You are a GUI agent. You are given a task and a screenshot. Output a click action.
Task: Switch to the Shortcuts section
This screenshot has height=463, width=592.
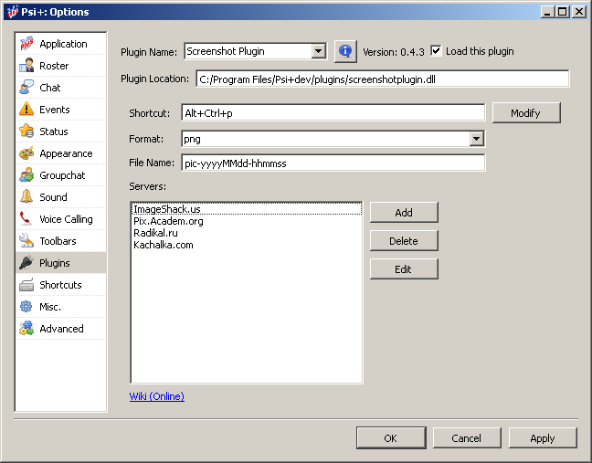coord(60,285)
